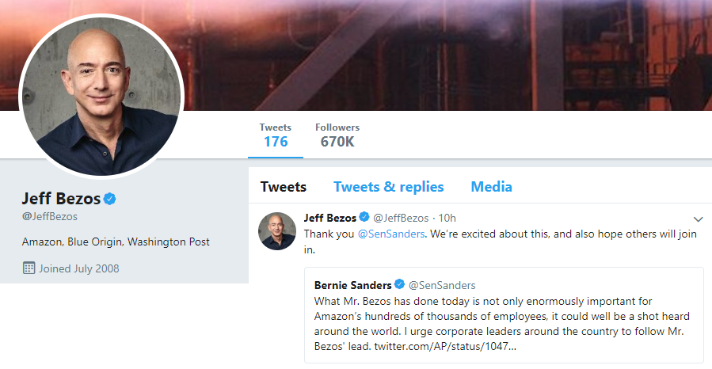This screenshot has width=712, height=369.
Task: Click @JeffBezos handle in tweet header
Action: pyautogui.click(x=401, y=219)
